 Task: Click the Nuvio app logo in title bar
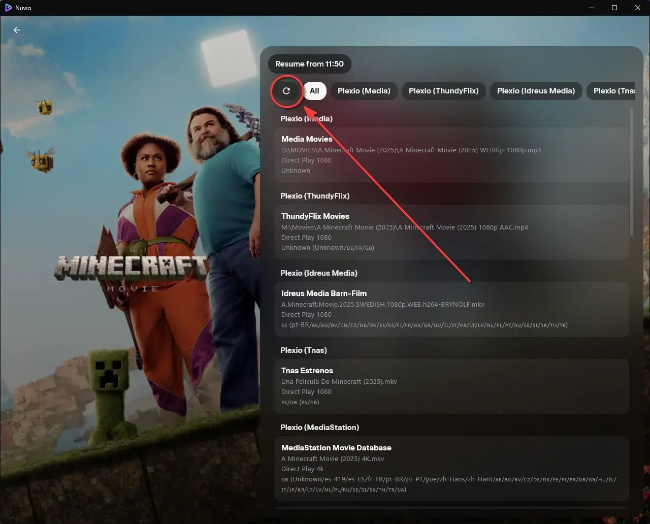point(8,8)
